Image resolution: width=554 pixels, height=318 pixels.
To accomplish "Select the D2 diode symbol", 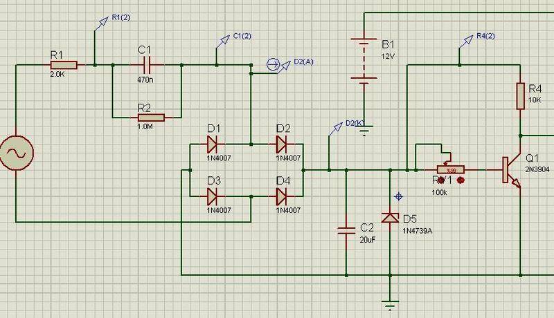I will tap(281, 144).
